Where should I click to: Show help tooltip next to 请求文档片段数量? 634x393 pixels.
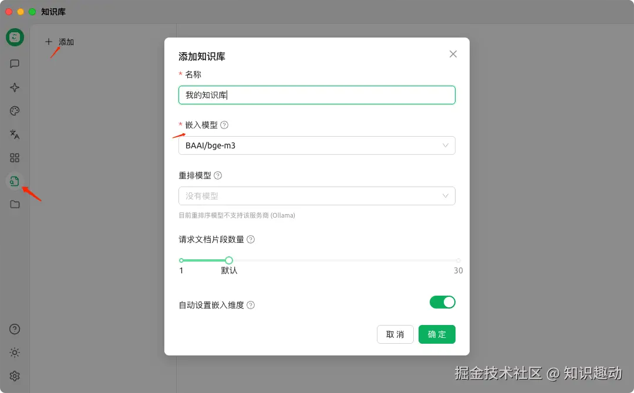click(251, 239)
